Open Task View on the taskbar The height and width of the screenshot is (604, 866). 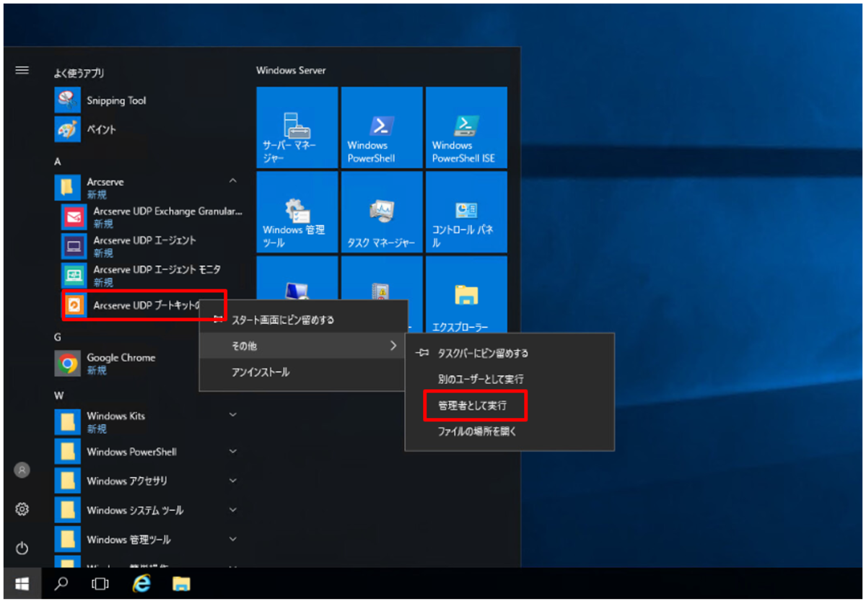(100, 583)
